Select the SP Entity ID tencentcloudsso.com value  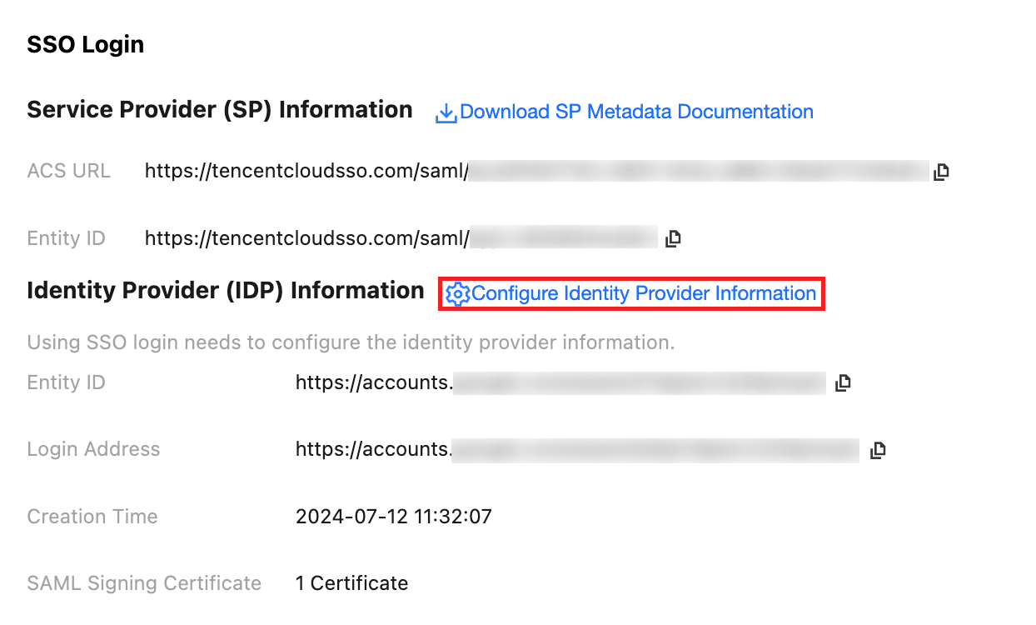tap(306, 238)
